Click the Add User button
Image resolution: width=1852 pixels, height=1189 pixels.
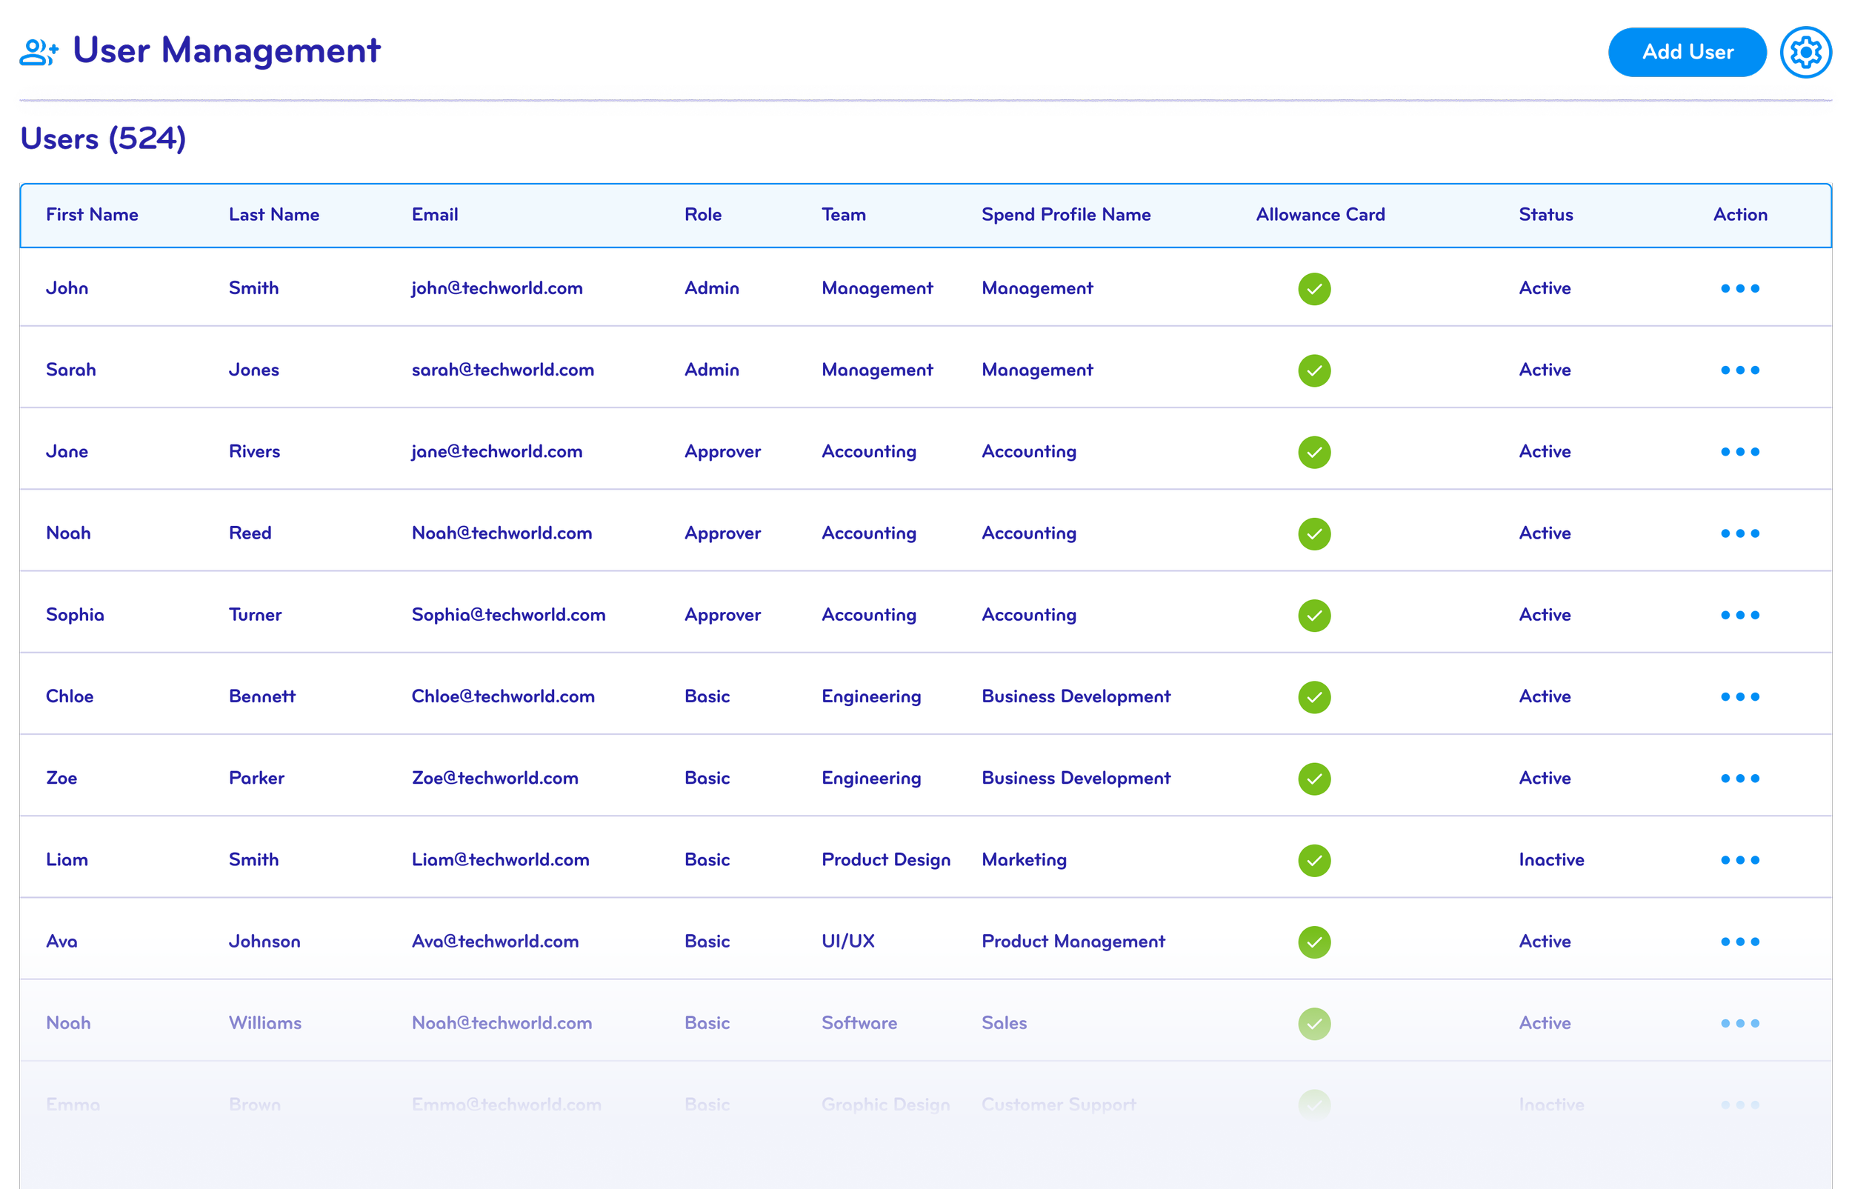click(x=1687, y=53)
